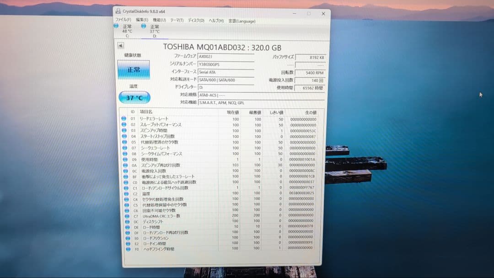Click the status icon for ID F0 ヘッドフライング時間
This screenshot has width=494, height=278.
coord(128,249)
